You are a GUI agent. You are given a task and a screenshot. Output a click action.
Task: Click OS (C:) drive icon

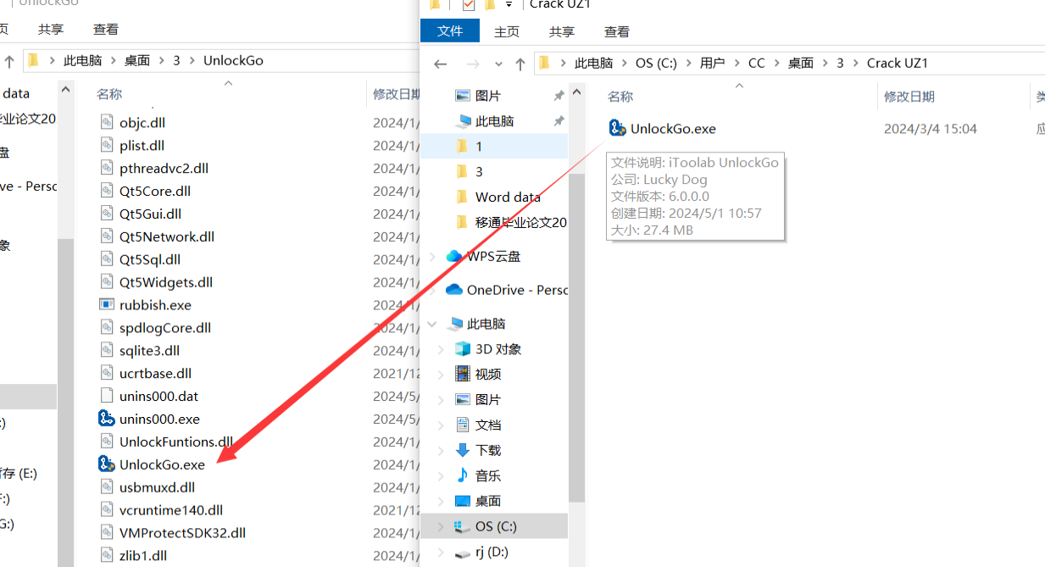pos(463,526)
